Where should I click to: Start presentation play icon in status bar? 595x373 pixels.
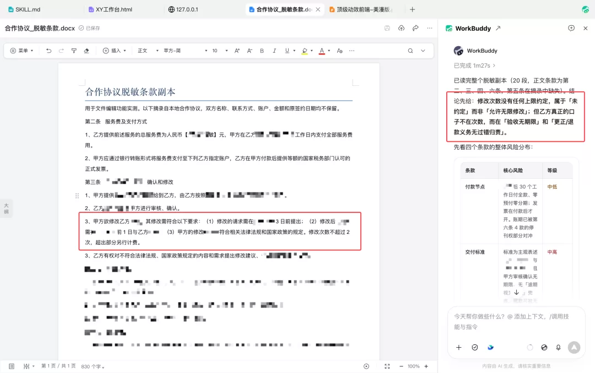click(x=366, y=366)
